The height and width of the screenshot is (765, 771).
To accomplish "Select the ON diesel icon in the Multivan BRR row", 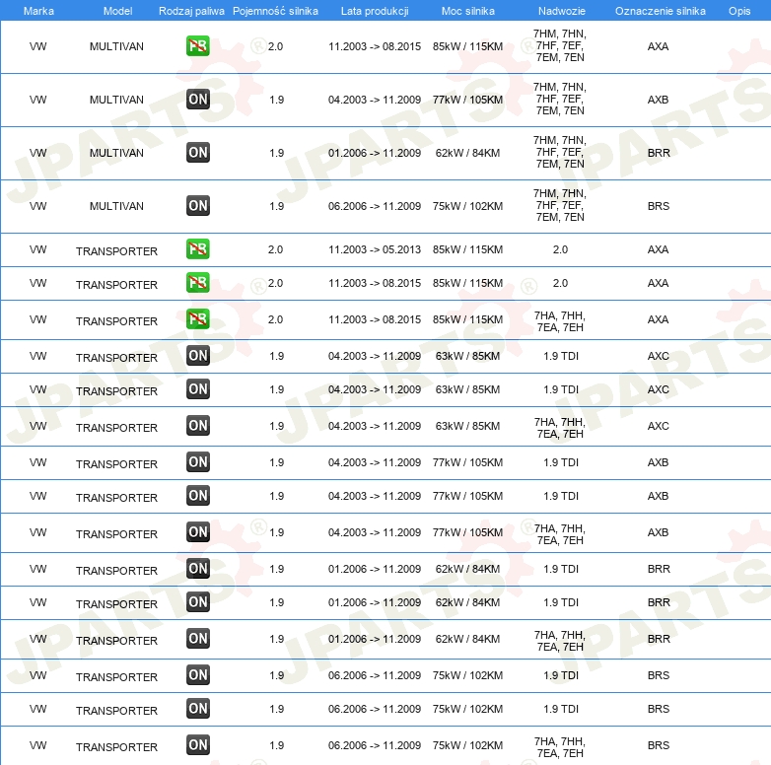I will (x=198, y=153).
